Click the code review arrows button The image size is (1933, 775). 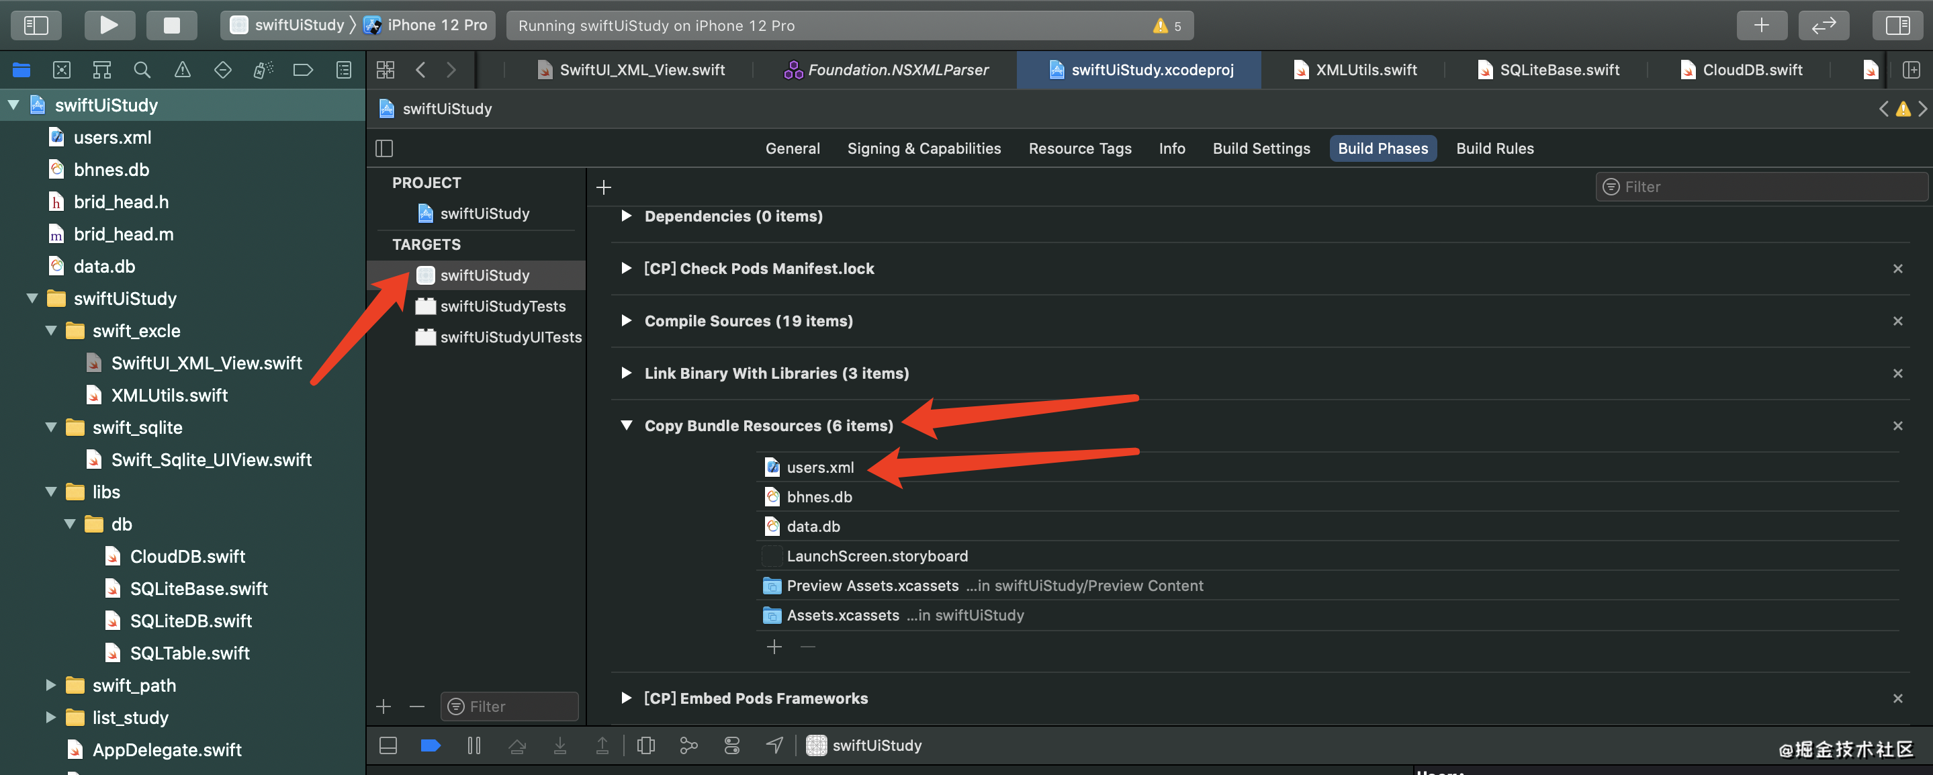click(x=1824, y=25)
